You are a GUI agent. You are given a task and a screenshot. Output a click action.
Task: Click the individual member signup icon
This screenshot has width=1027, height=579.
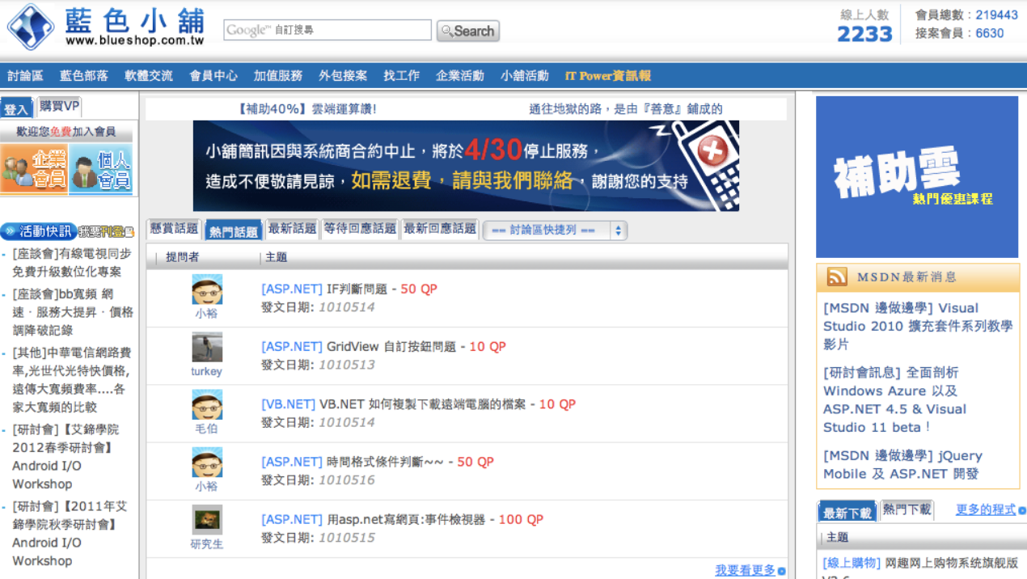click(101, 169)
